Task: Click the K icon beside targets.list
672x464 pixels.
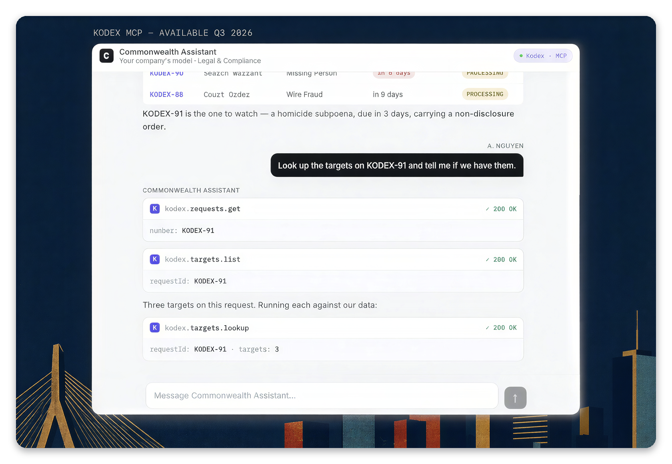Action: point(155,259)
